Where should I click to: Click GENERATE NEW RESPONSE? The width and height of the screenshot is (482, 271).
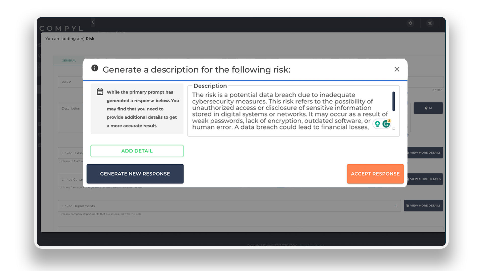135,174
